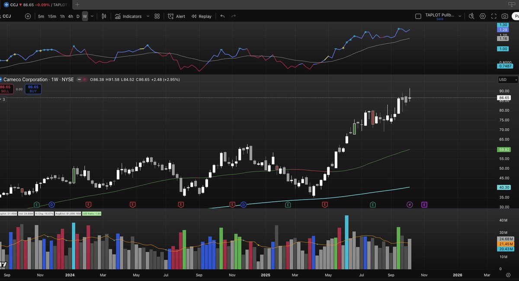
Task: Toggle the red equals pill beside NYSE
Action: coord(84,80)
